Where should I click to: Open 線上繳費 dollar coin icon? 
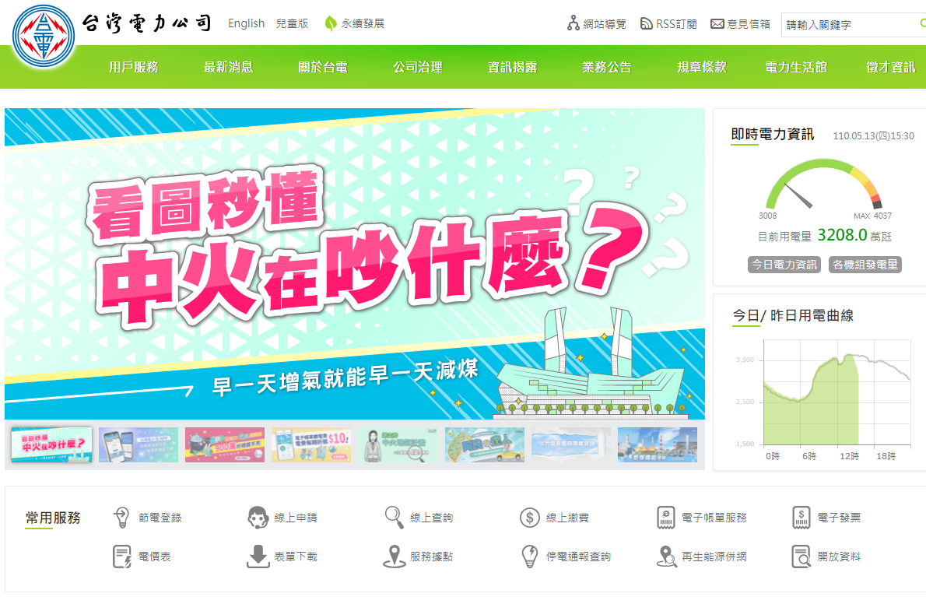(530, 518)
